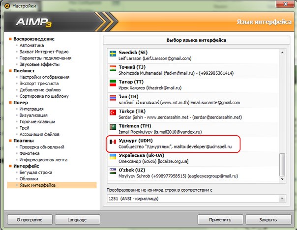The image size is (297, 230).
Task: Click the language list scroll-up arrow
Action: 282,52
